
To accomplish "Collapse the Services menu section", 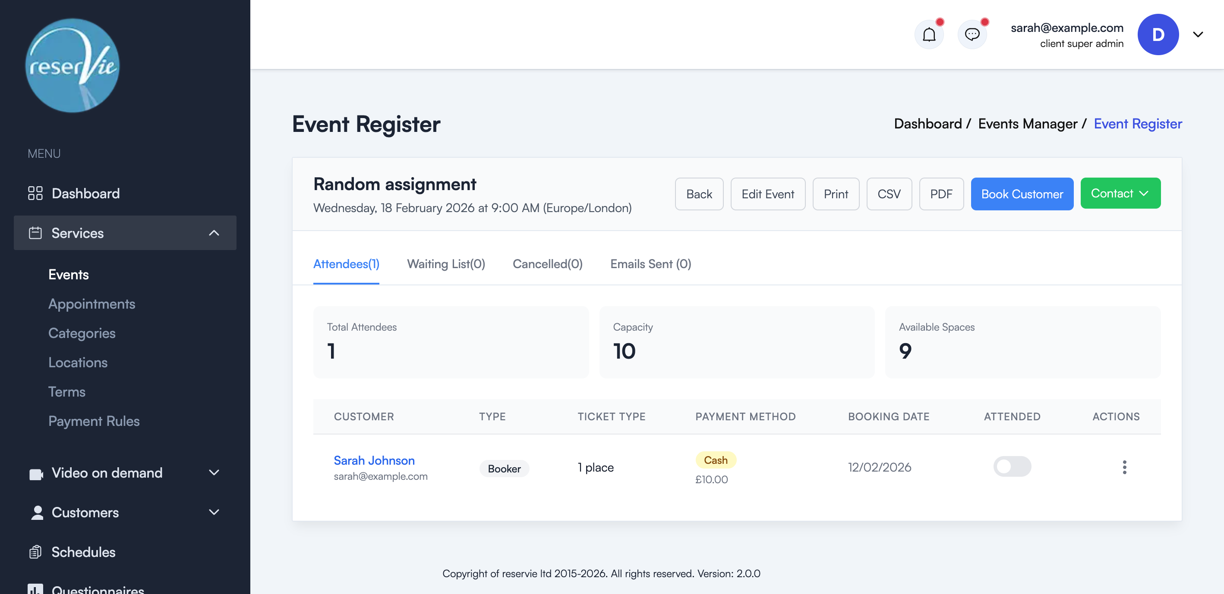I will (214, 233).
